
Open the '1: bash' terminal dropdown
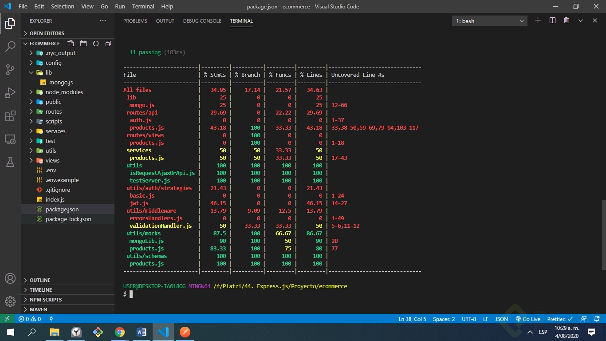point(489,21)
